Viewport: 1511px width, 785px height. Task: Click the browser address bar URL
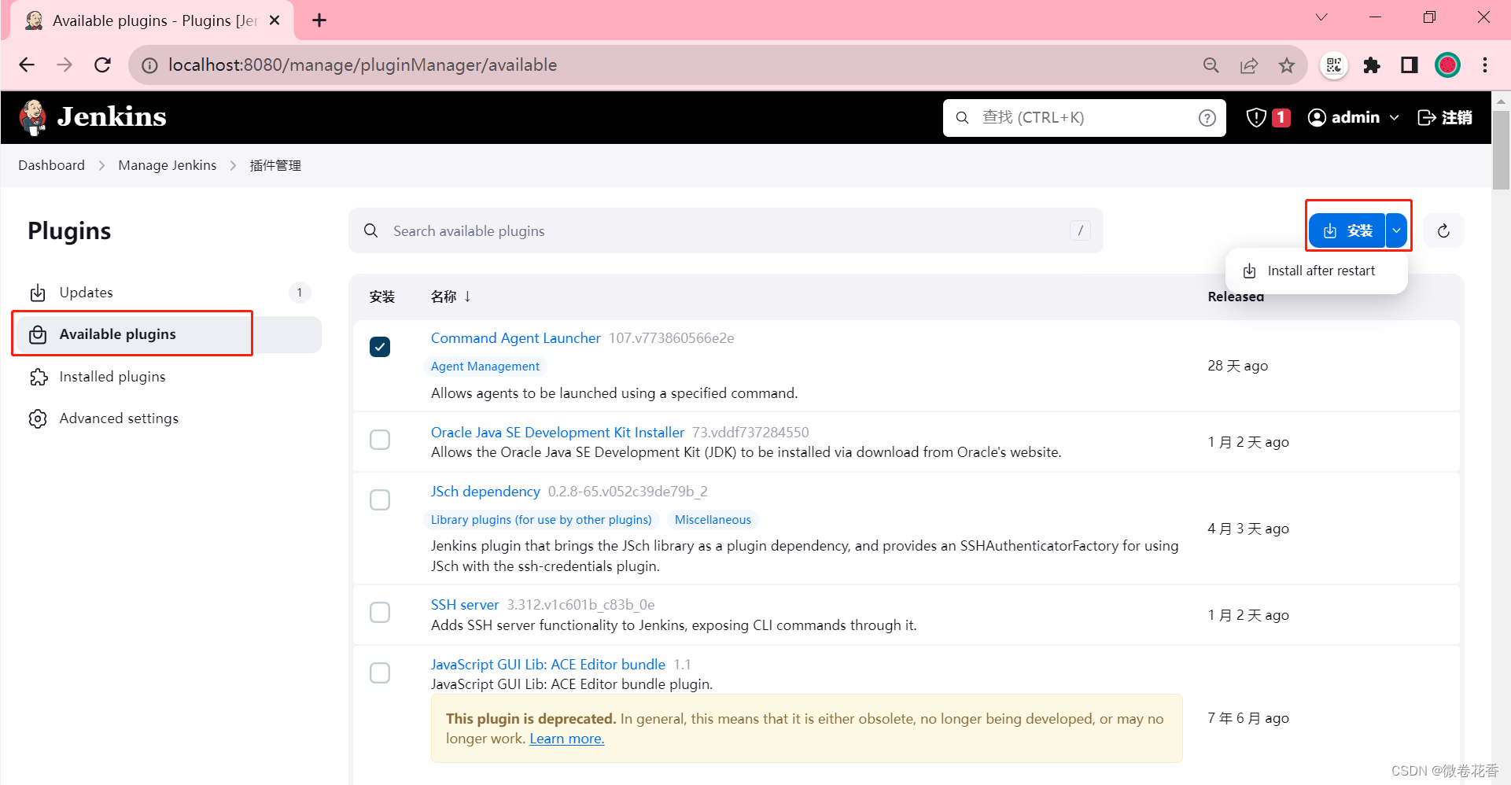pyautogui.click(x=363, y=65)
